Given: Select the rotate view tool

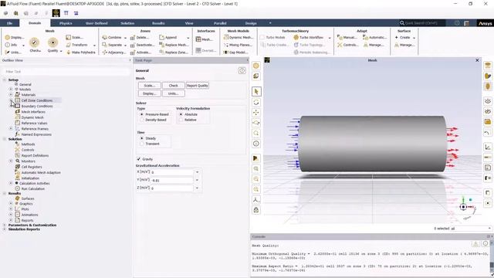Looking at the screenshot, I should pyautogui.click(x=256, y=103).
